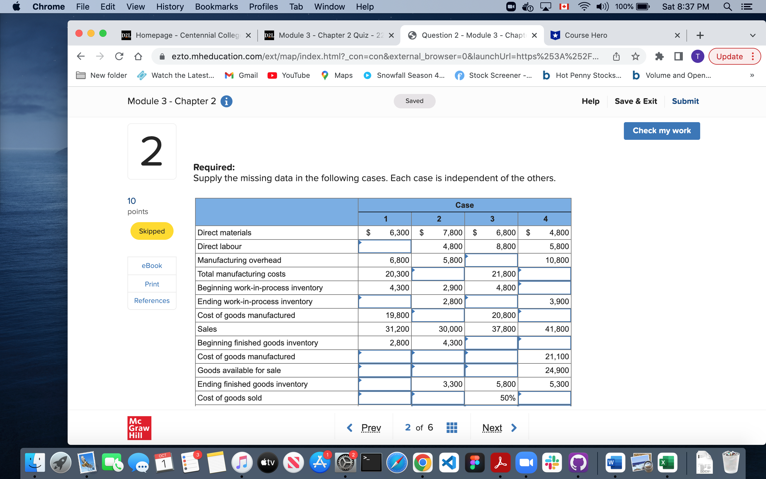Open Gmail from the bookmarks bar
The width and height of the screenshot is (766, 479).
tap(241, 75)
